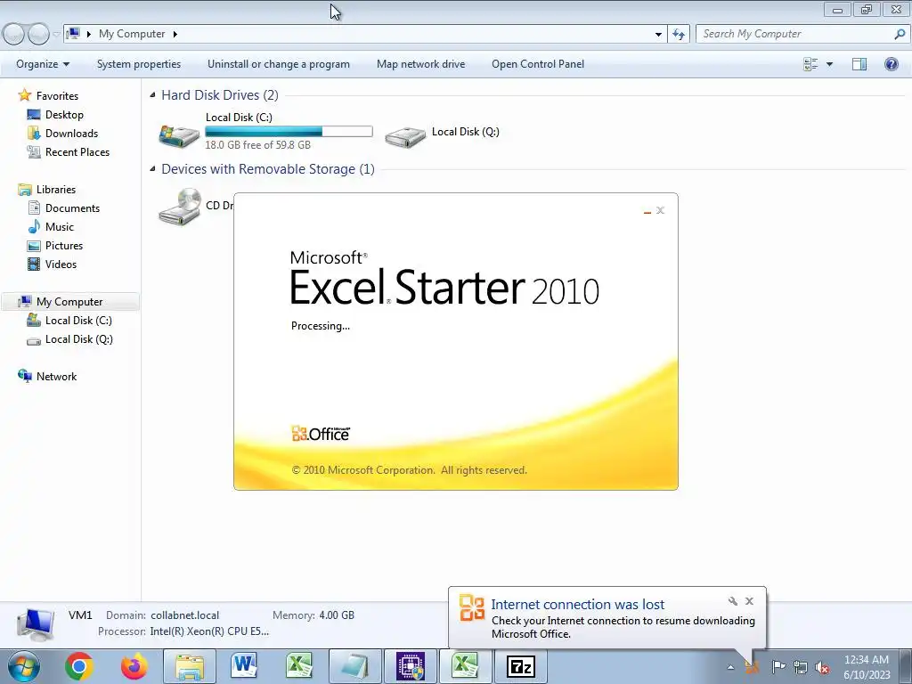This screenshot has width=912, height=684.
Task: Close the Excel Starter splash screen
Action: [x=660, y=210]
